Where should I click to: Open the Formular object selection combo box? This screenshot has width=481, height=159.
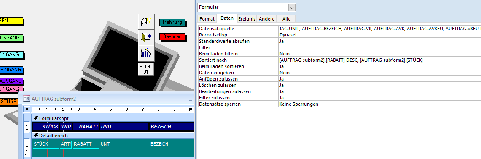[x=247, y=7]
